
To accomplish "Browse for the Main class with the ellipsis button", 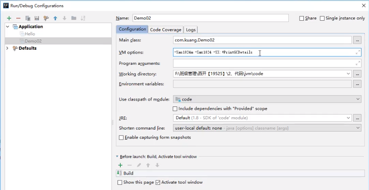I will [357, 40].
